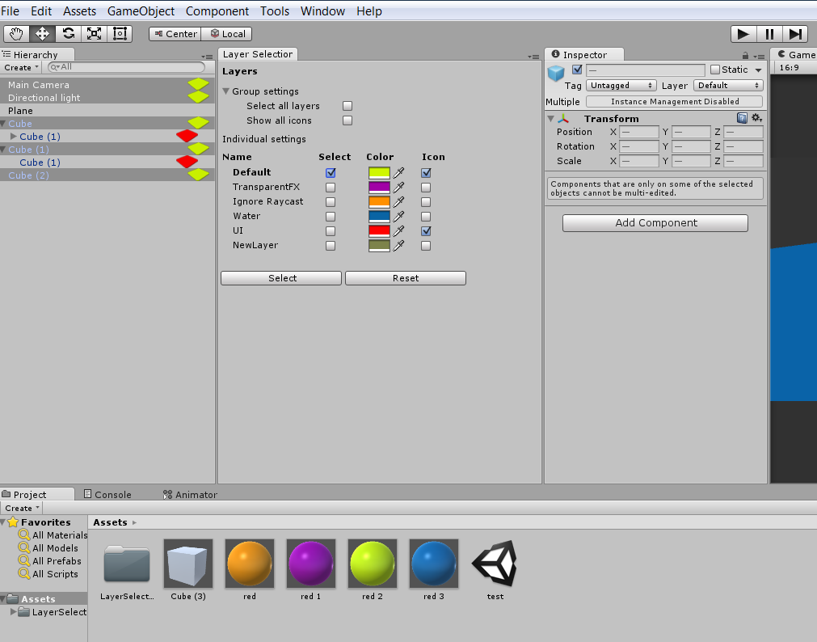Pick Water layer color with eyedropper
The height and width of the screenshot is (642, 817).
pos(399,217)
